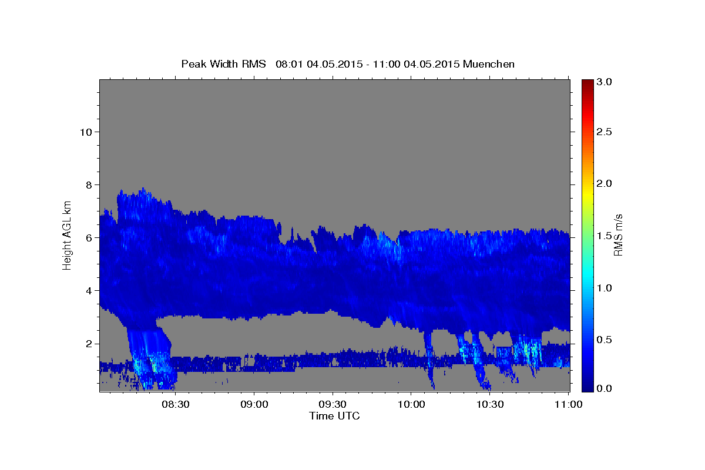
Task: Click the dark blue bottom of colorbar
Action: 587,385
